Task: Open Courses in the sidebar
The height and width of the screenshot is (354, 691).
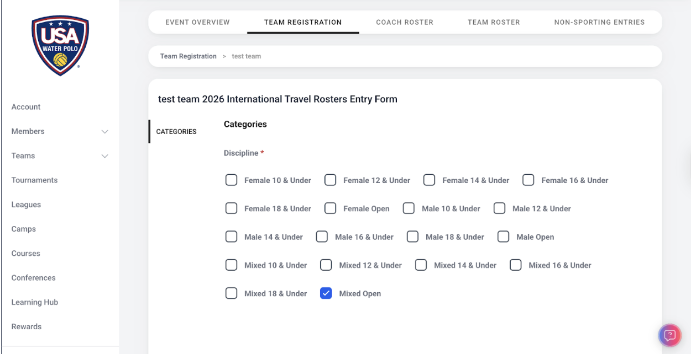Action: (x=25, y=254)
